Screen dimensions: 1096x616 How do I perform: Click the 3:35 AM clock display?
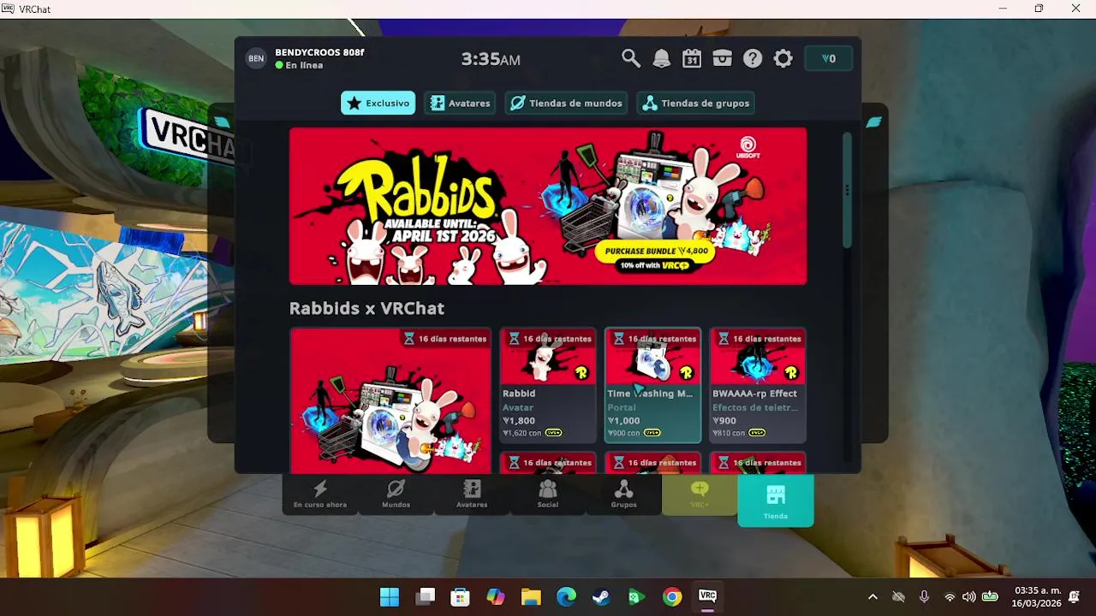(x=491, y=59)
